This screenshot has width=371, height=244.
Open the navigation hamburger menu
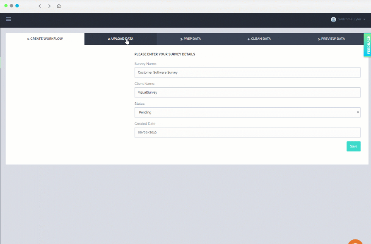click(8, 19)
